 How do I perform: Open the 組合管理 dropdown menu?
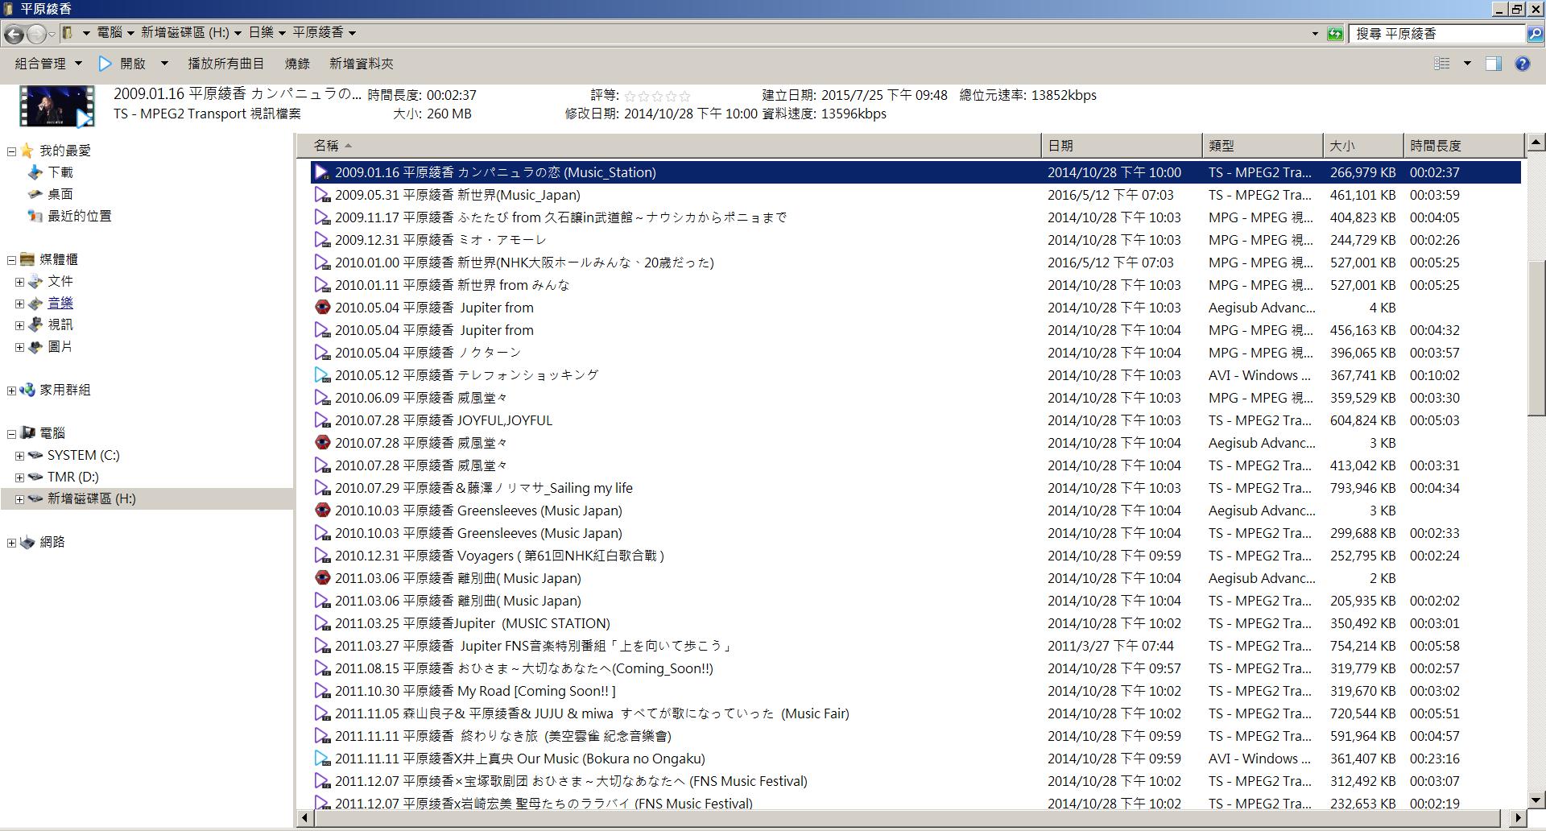pos(48,64)
